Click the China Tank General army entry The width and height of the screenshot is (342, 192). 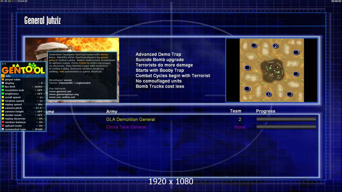click(x=126, y=127)
